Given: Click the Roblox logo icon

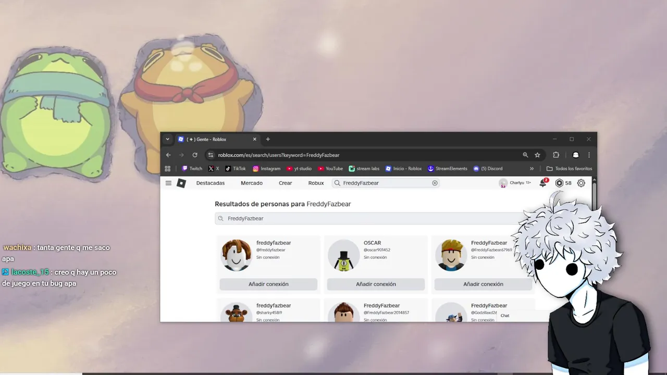Looking at the screenshot, I should tap(181, 183).
